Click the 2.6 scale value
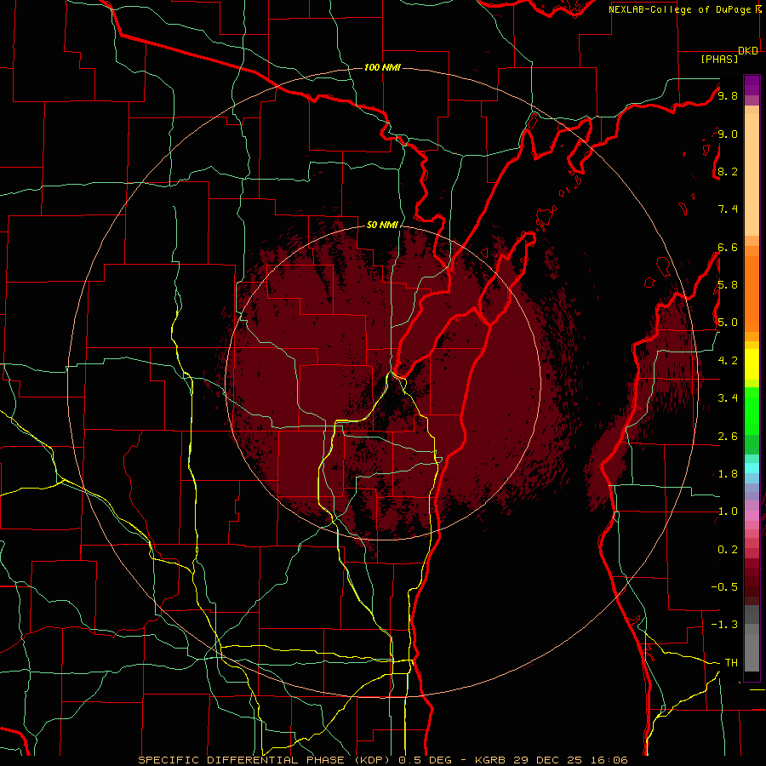The width and height of the screenshot is (766, 766). tap(728, 437)
